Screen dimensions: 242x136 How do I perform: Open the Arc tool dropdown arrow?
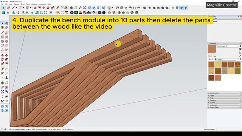pos(23,8)
